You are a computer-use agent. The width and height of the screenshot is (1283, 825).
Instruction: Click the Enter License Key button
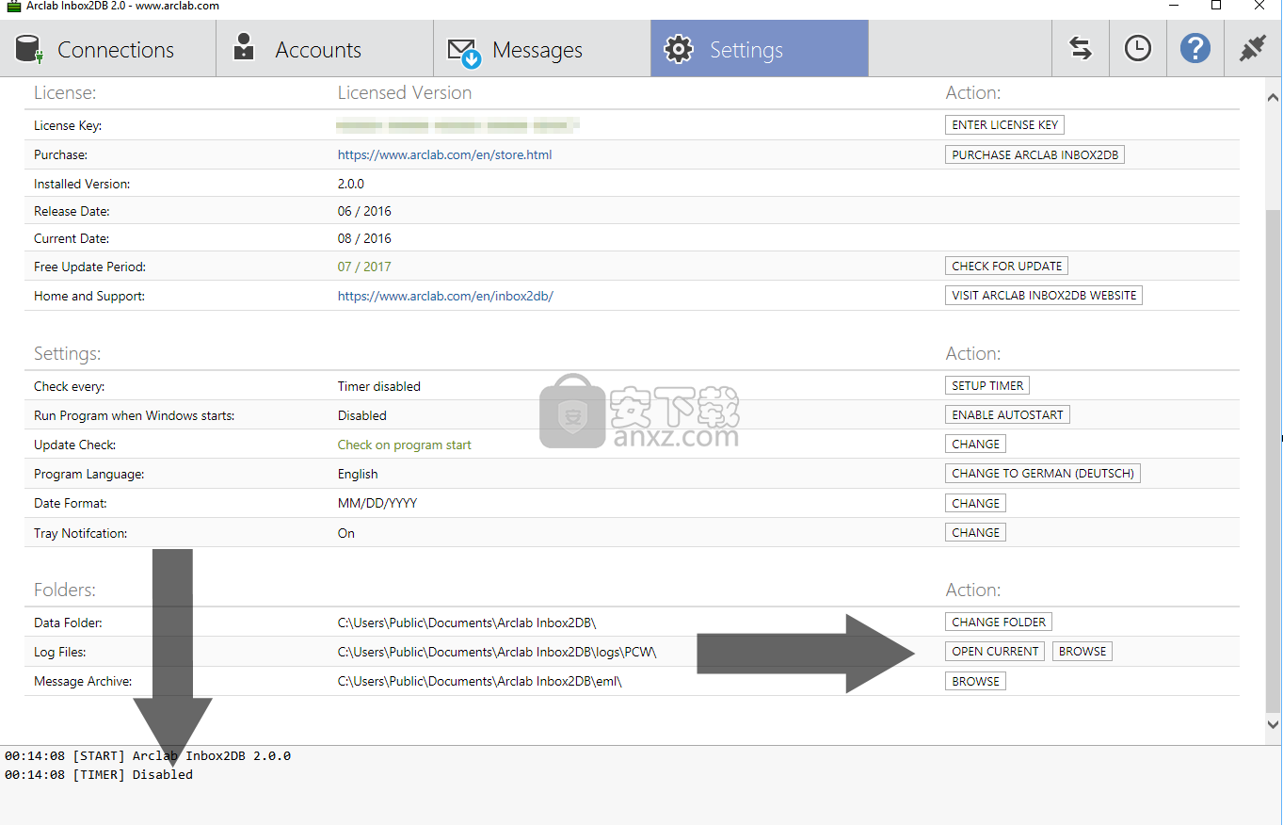pyautogui.click(x=1004, y=124)
